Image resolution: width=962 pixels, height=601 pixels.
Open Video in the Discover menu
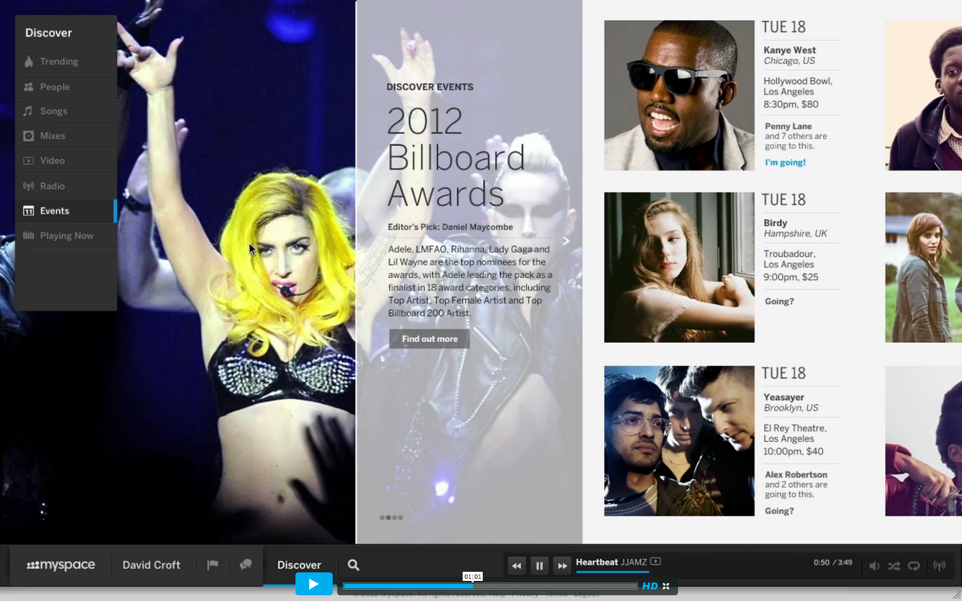coord(66,161)
